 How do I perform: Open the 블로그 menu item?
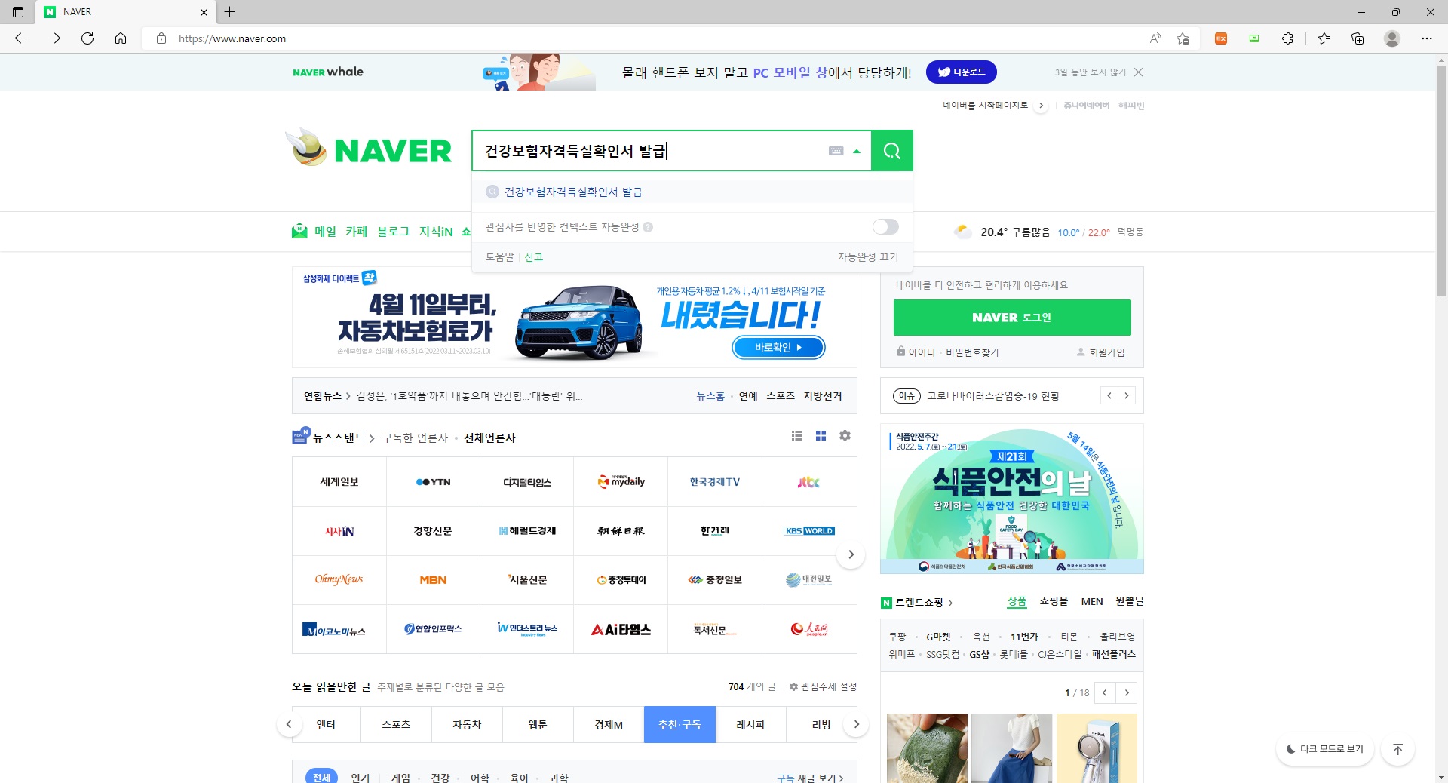394,232
